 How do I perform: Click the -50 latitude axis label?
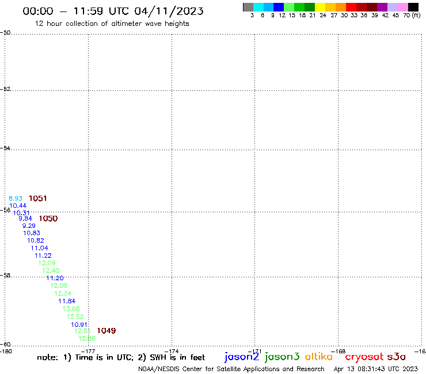click(x=5, y=33)
